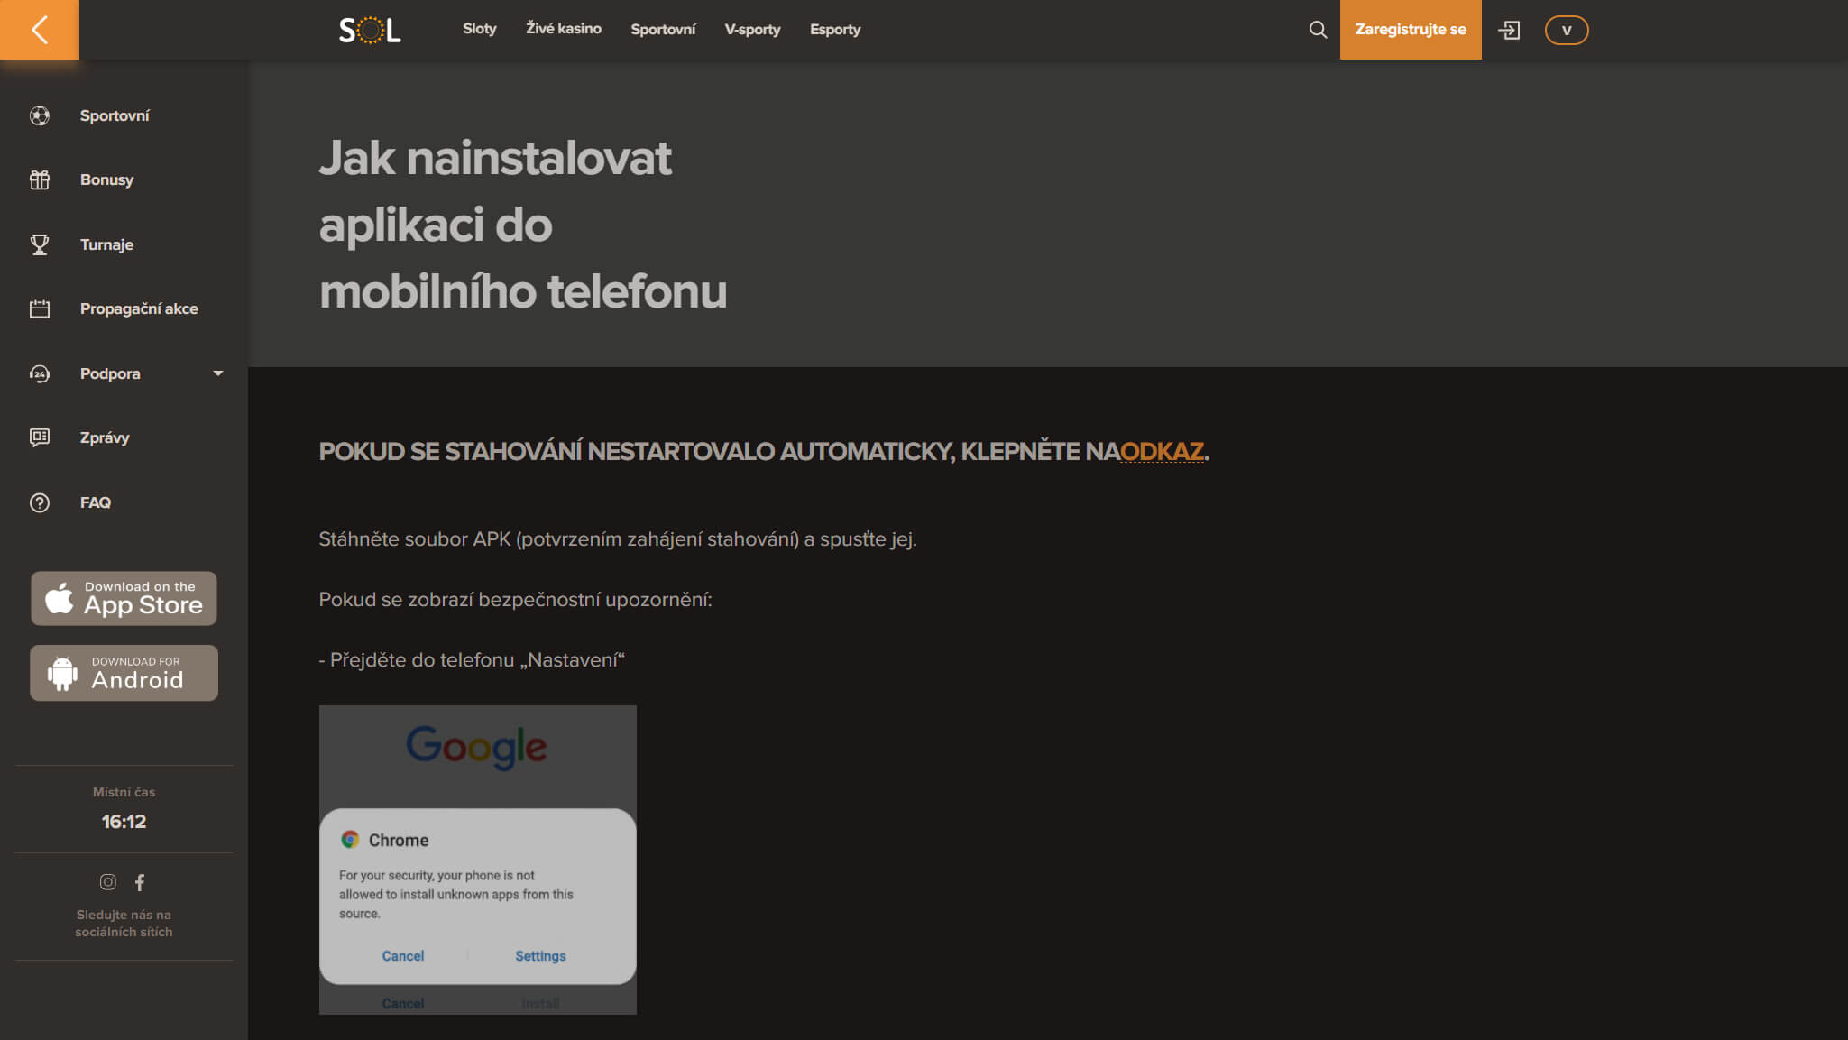Click Download on the App Store badge
1848x1040 pixels.
click(124, 598)
